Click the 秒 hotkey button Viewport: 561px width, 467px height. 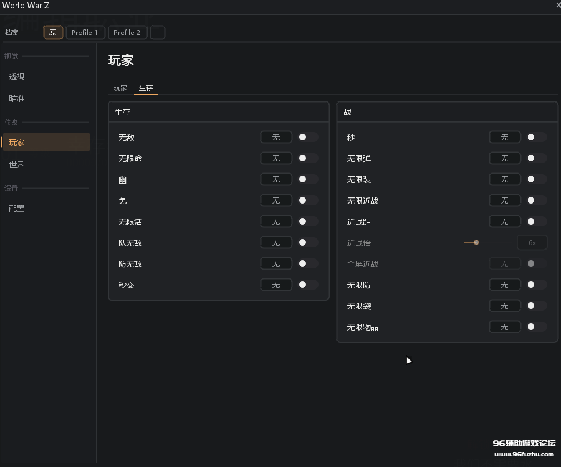pyautogui.click(x=505, y=138)
